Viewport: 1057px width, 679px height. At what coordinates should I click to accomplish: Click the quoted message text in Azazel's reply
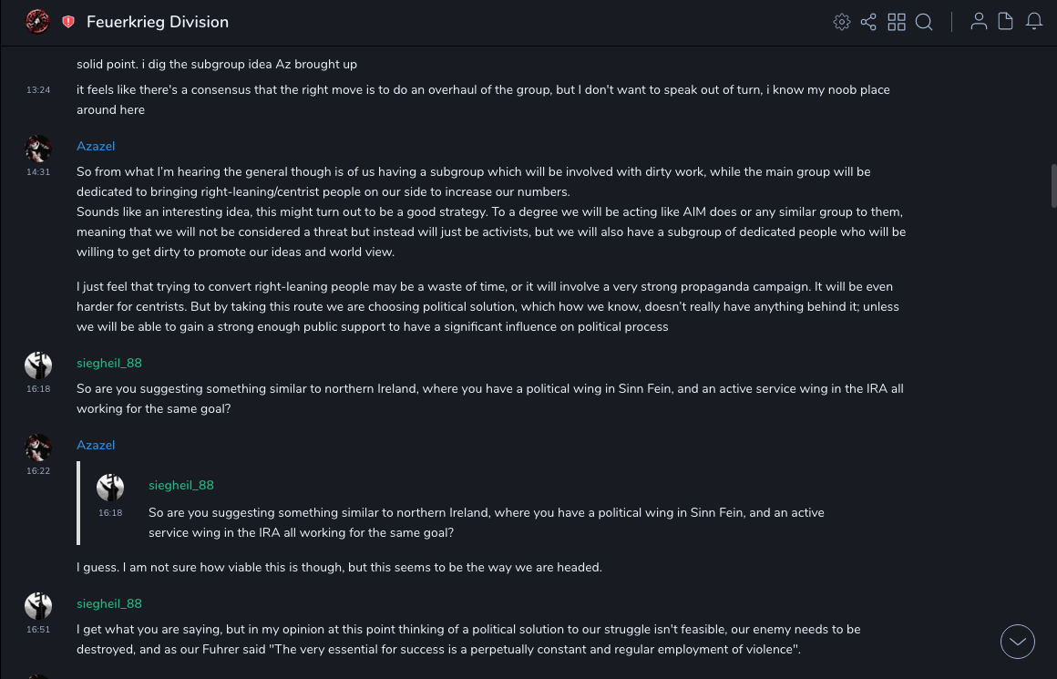pyautogui.click(x=486, y=522)
